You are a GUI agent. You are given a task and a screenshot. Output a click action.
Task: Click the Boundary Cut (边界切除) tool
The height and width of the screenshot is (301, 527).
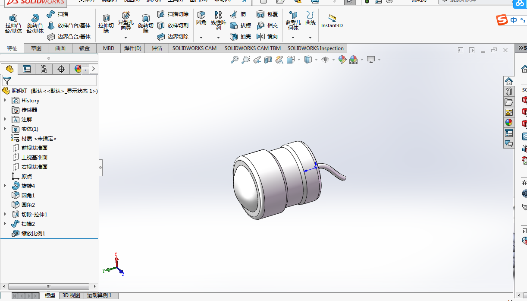point(173,37)
